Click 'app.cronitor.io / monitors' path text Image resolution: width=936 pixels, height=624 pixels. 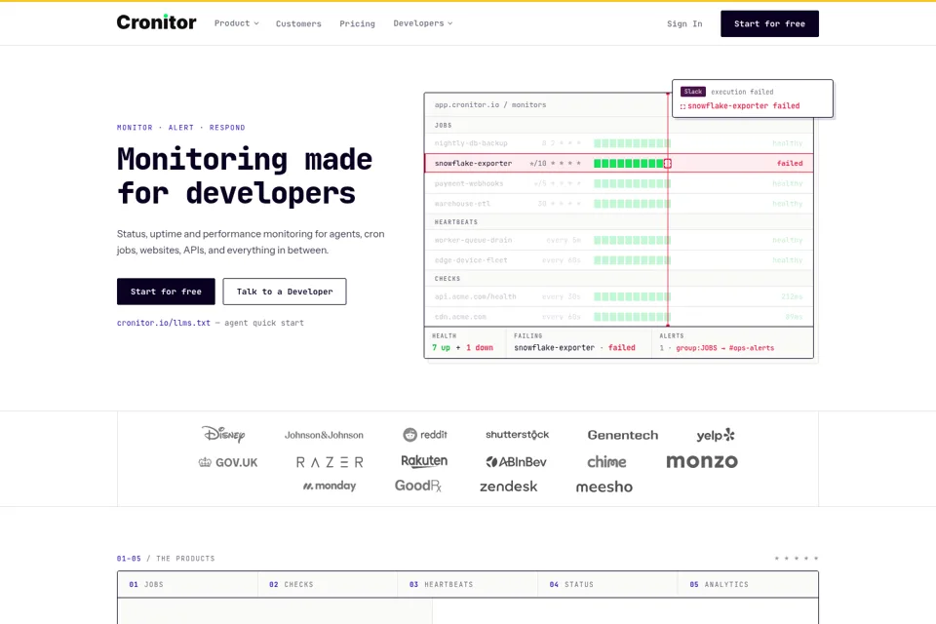(490, 104)
